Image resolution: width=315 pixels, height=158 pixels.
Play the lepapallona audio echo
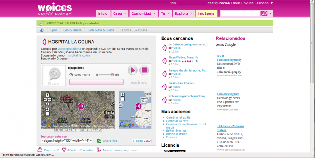pyautogui.click(x=132, y=70)
